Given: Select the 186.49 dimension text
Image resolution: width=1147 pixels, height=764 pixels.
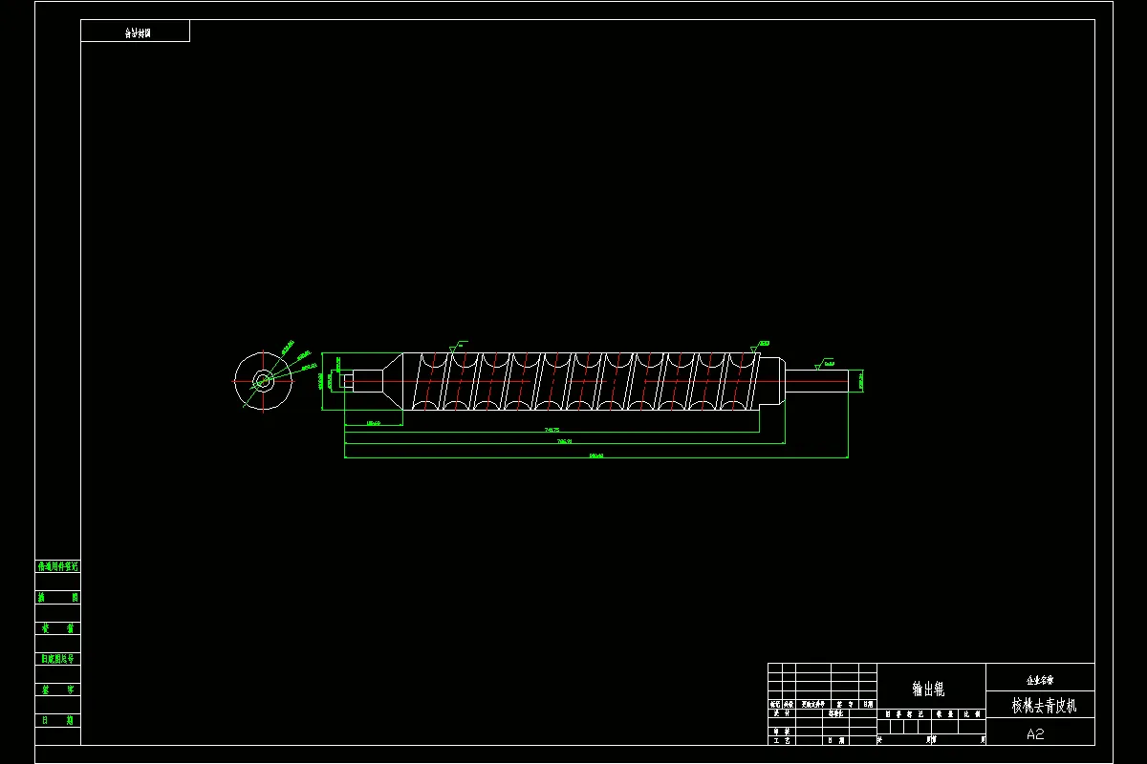Looking at the screenshot, I should (374, 422).
